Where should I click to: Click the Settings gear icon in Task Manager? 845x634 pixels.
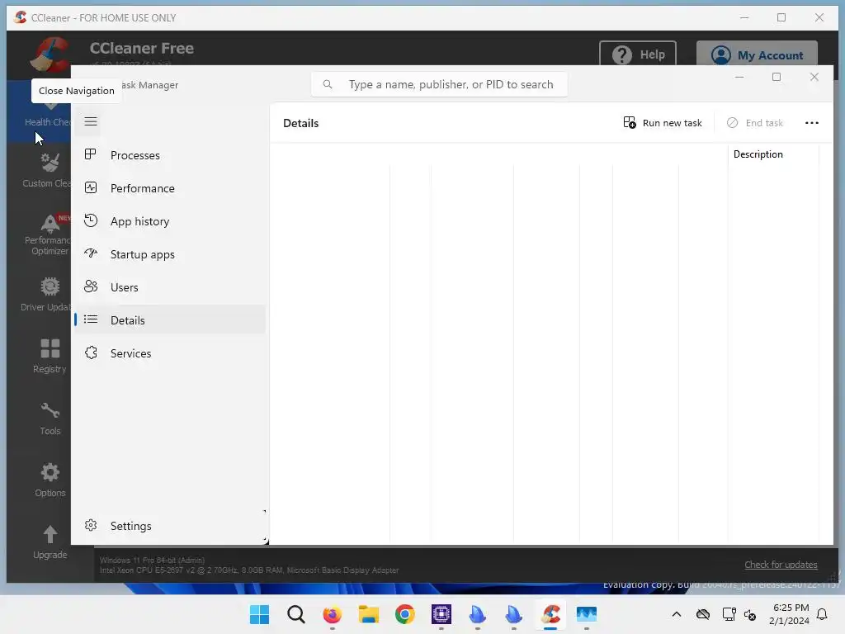(91, 525)
